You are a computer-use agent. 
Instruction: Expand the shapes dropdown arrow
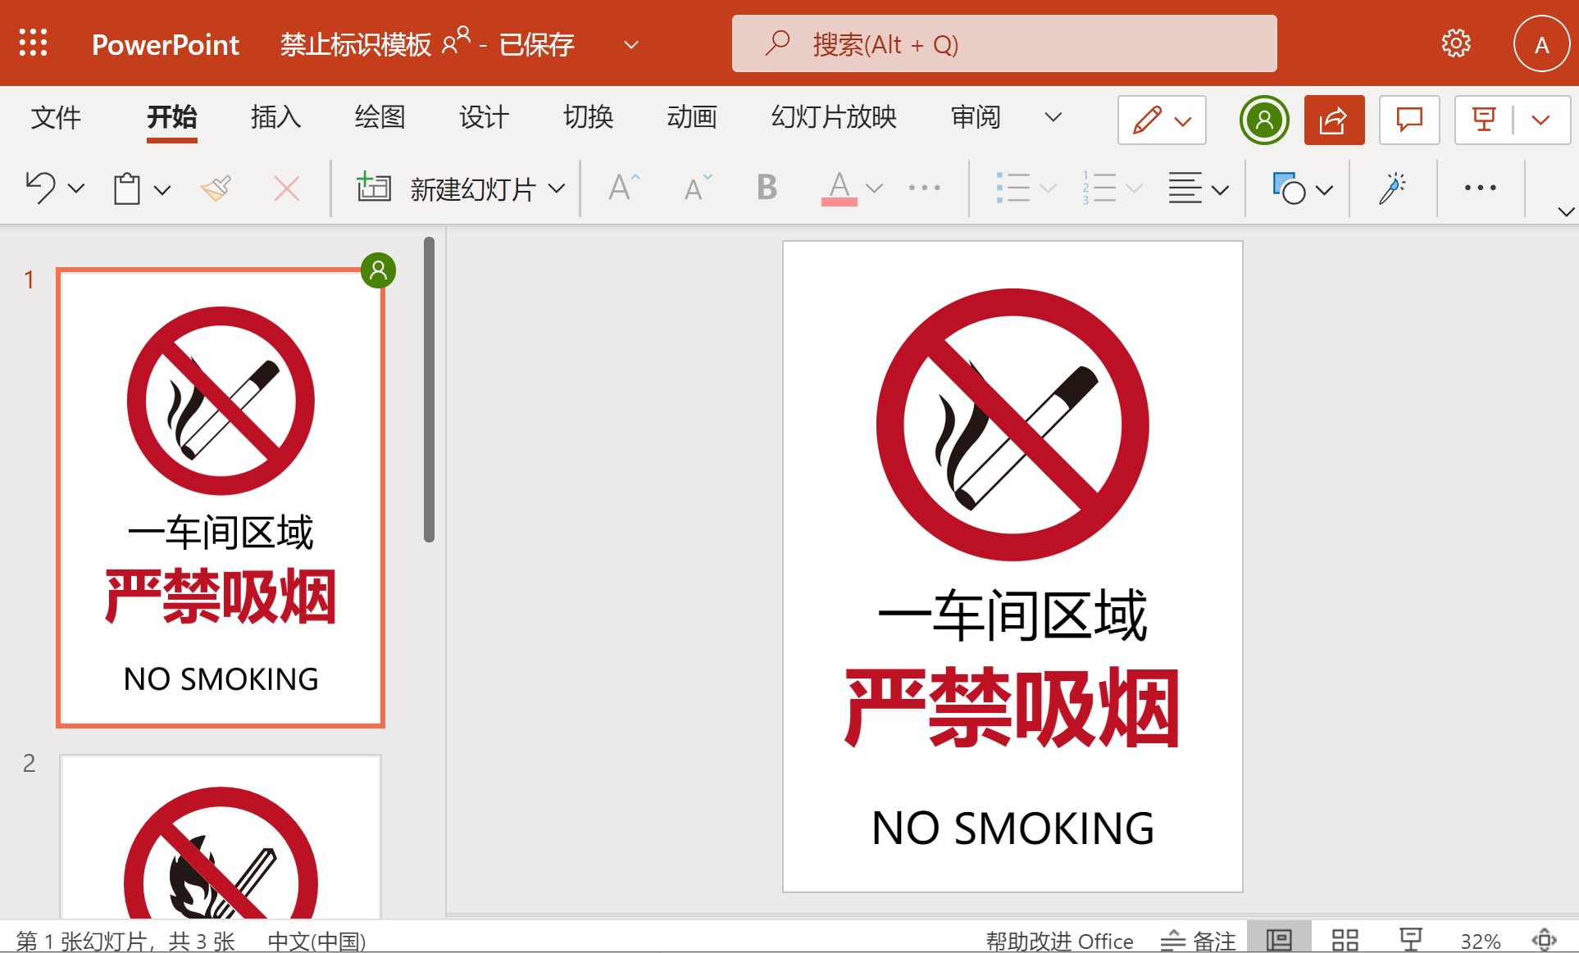1324,190
